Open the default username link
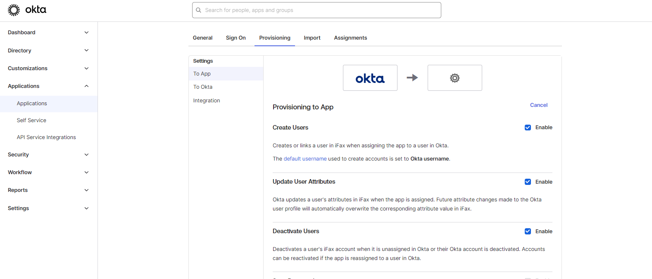Viewport: 652px width, 279px height. [305, 159]
